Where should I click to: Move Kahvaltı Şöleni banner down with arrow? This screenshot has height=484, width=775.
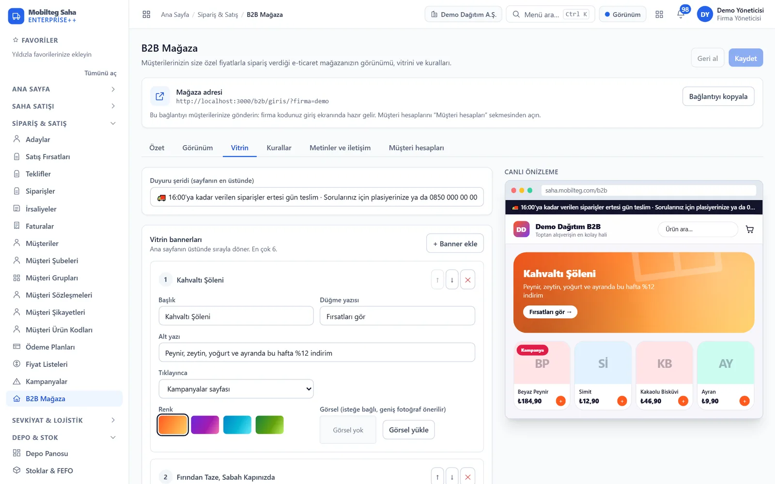pos(452,280)
